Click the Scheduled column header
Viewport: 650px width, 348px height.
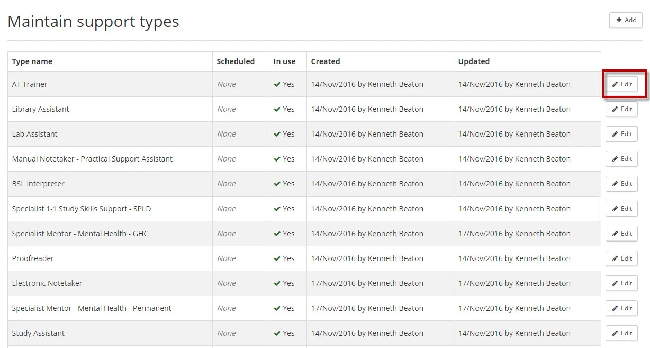236,61
